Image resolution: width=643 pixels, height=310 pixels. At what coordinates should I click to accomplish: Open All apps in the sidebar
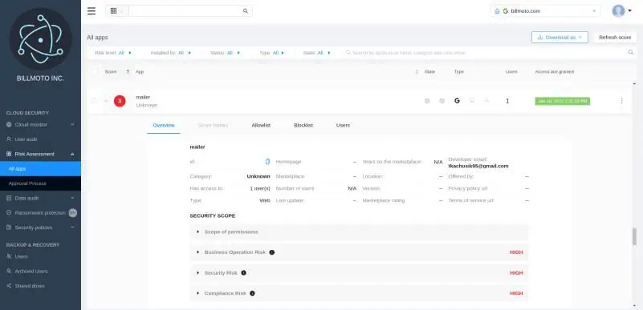click(x=40, y=168)
